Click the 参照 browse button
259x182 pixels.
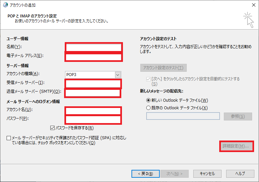tap(238, 117)
